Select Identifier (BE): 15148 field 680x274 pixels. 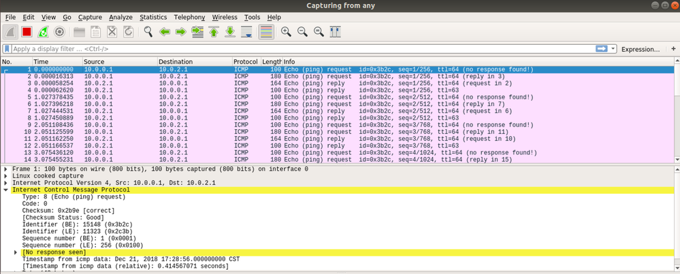point(77,224)
